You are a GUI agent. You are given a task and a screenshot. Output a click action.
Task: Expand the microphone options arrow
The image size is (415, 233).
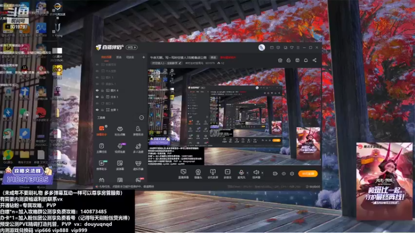click(x=248, y=173)
